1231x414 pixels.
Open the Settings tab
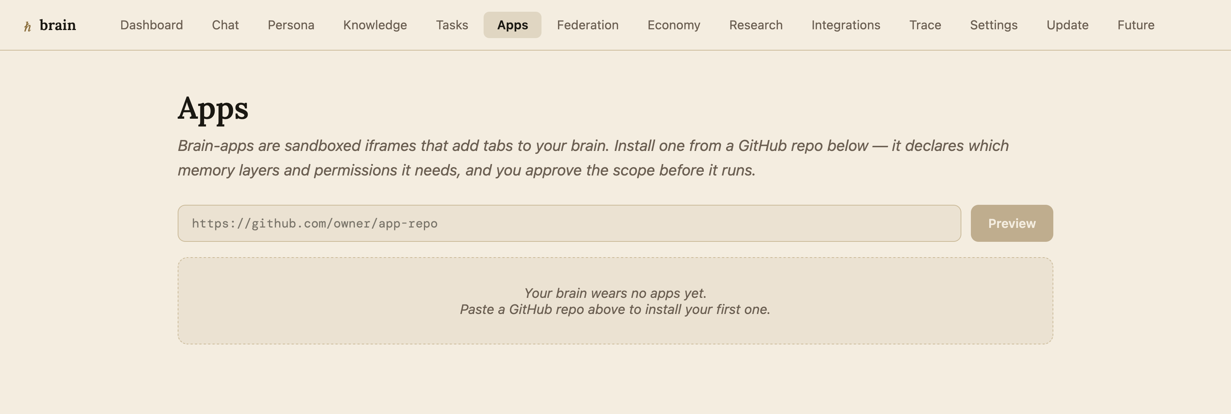994,25
